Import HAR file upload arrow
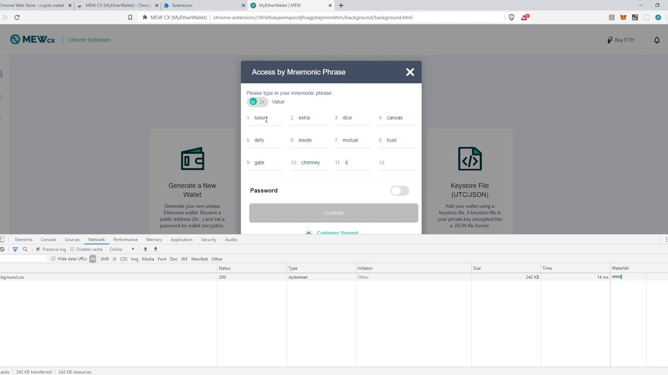 tap(145, 249)
